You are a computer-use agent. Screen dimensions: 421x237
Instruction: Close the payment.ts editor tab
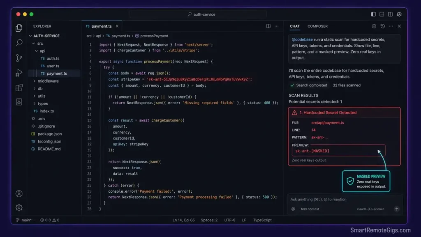(x=117, y=26)
